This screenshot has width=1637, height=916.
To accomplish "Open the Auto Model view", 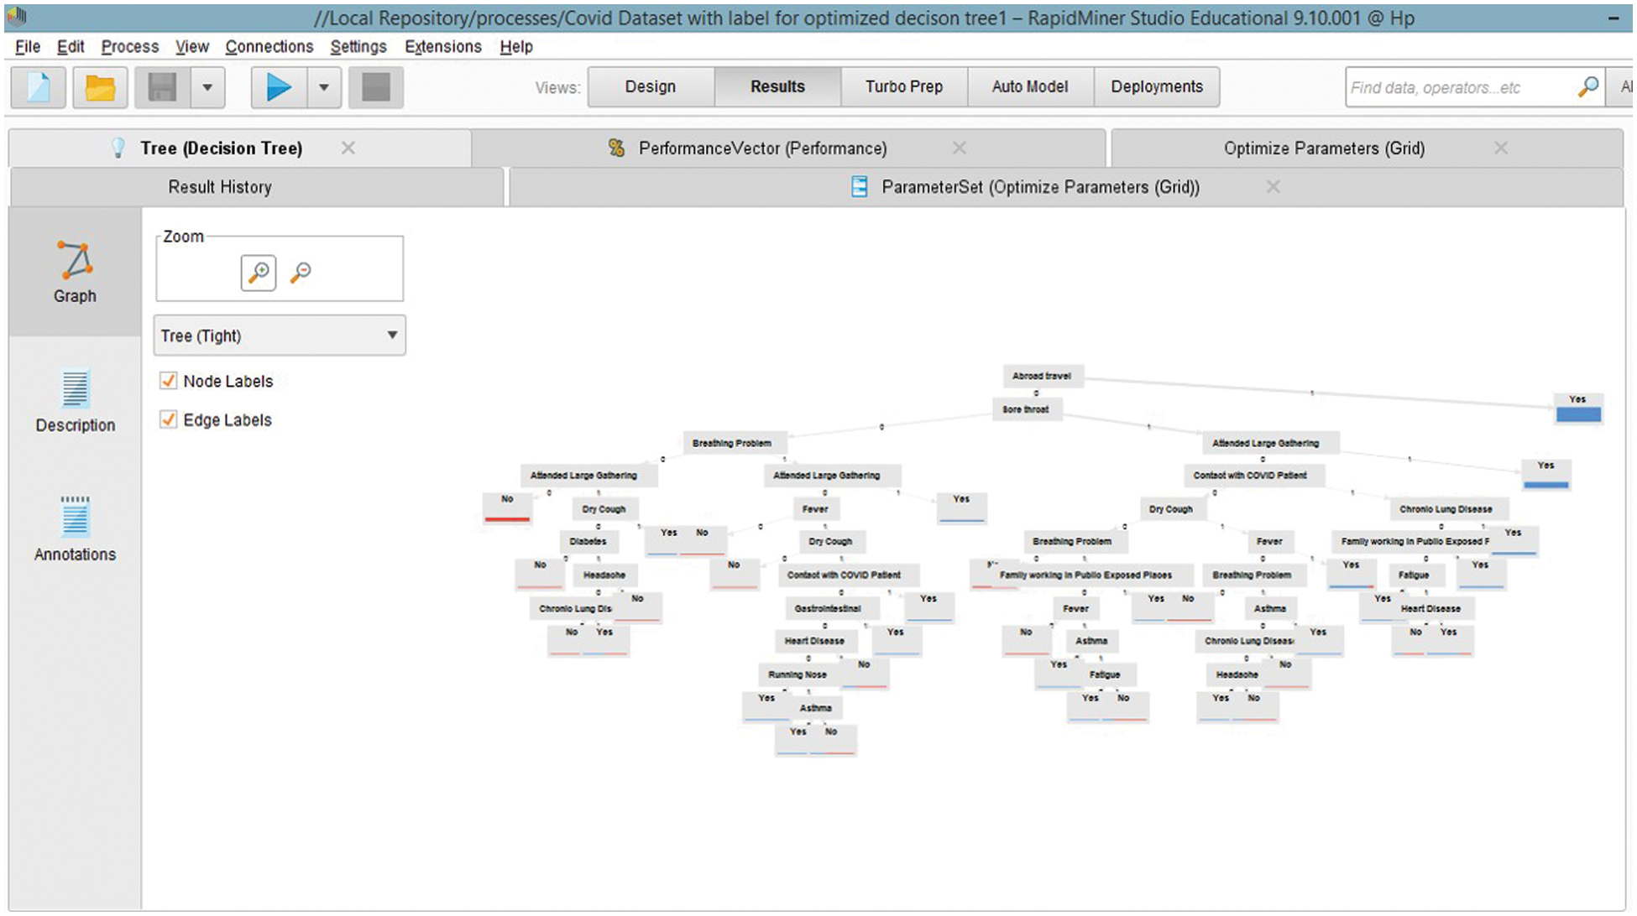I will [x=1029, y=86].
